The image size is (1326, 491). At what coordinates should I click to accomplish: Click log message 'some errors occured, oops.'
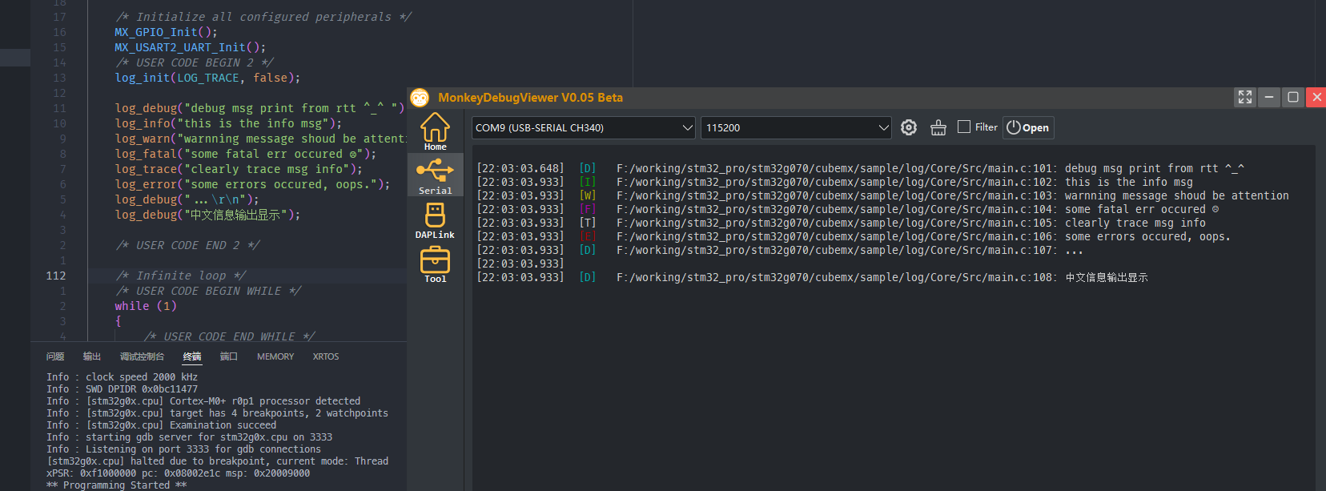[1147, 236]
